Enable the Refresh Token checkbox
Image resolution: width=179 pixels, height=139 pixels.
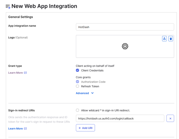click(77, 86)
